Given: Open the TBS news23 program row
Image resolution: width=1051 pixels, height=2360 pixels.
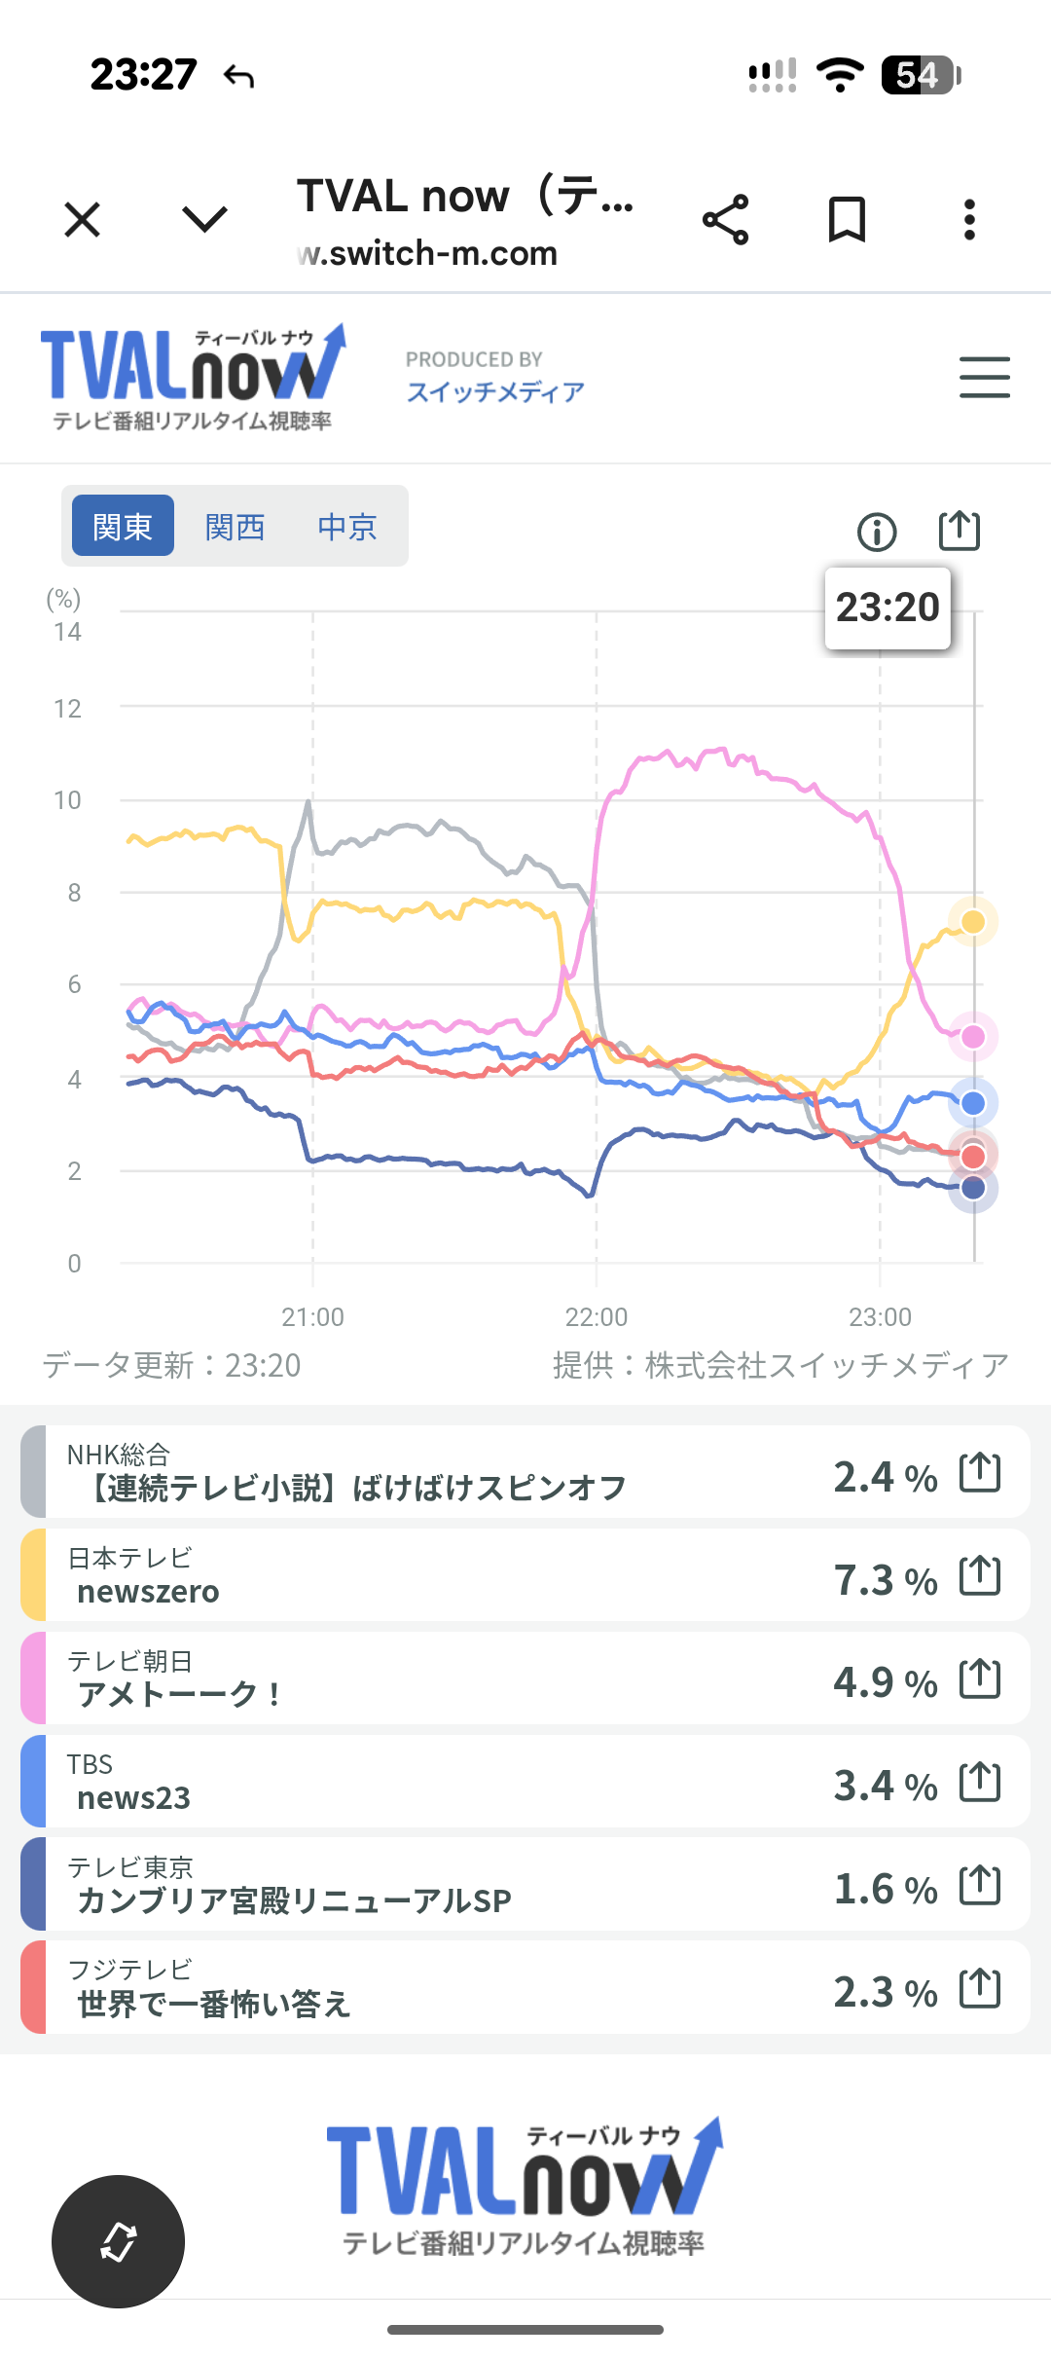Looking at the screenshot, I should click(438, 1782).
